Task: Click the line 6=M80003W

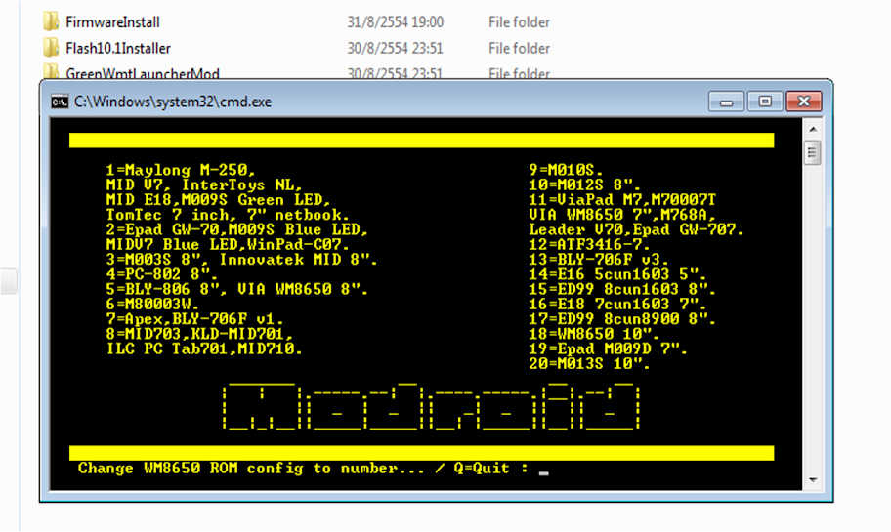Action: 152,305
